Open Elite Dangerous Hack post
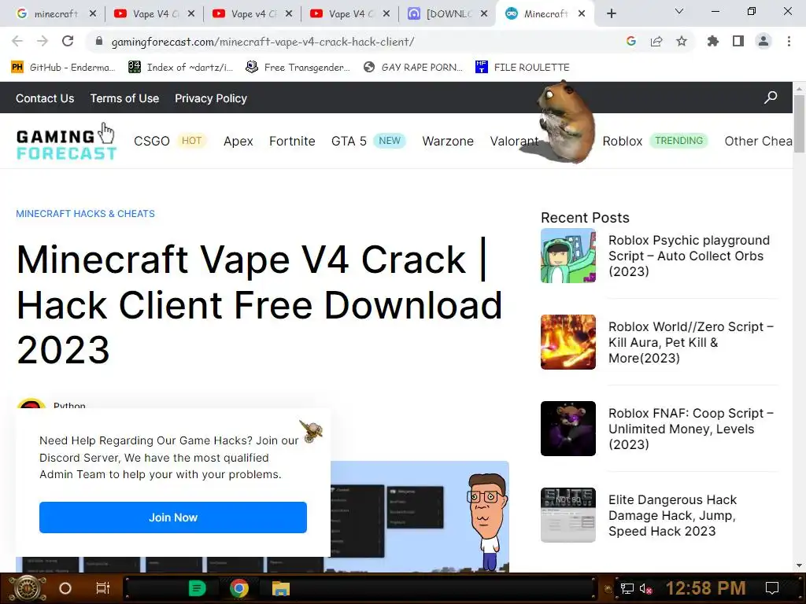Viewport: 806px width, 604px height. [x=672, y=515]
